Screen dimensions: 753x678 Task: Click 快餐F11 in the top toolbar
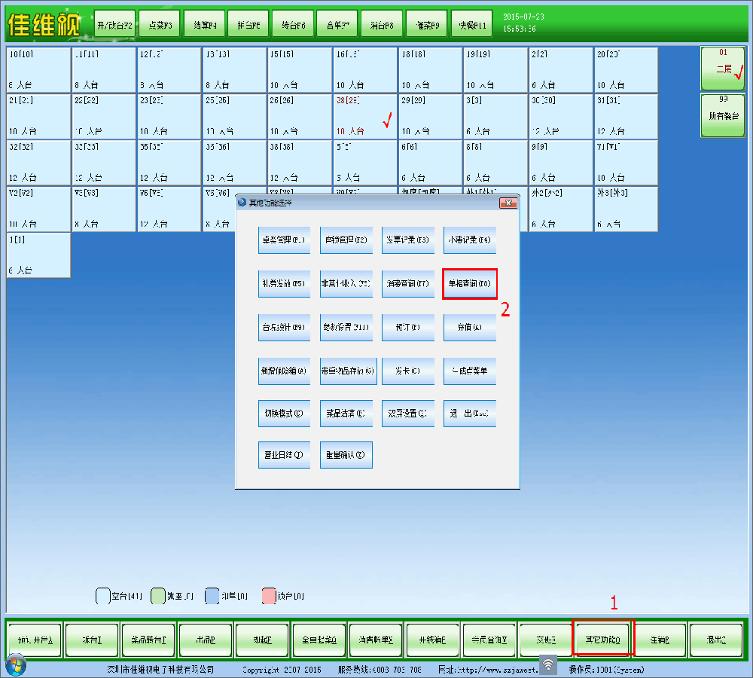click(x=471, y=25)
